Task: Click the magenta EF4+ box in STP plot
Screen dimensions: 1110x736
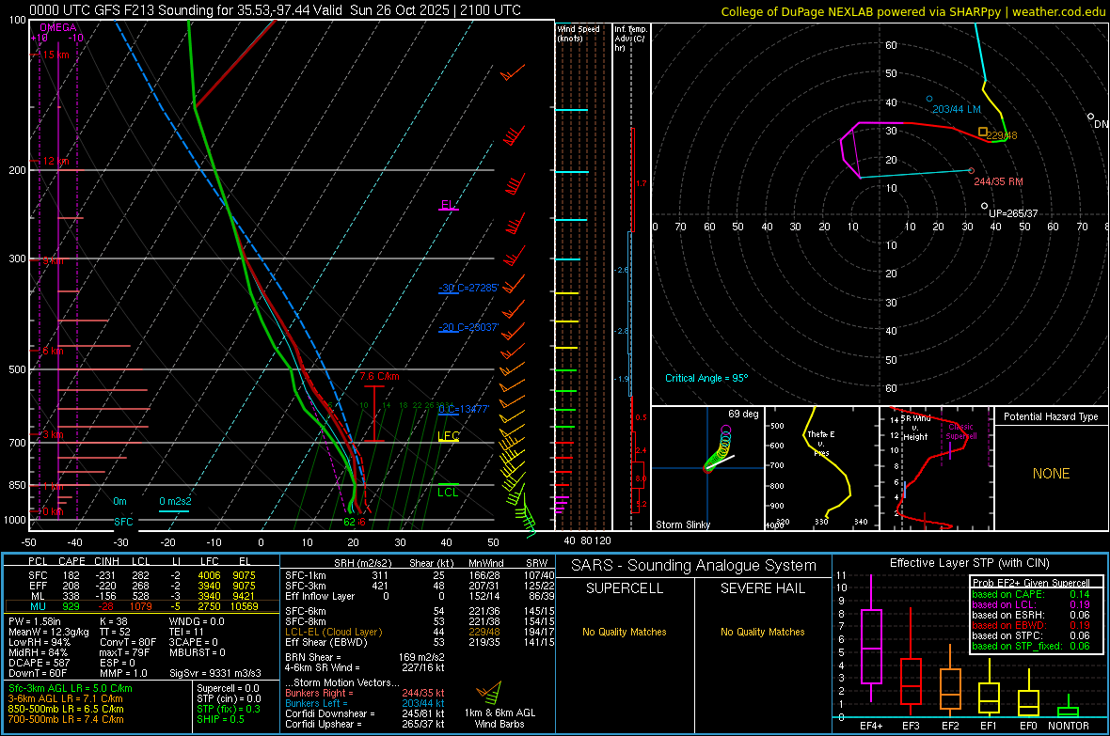Action: click(871, 646)
